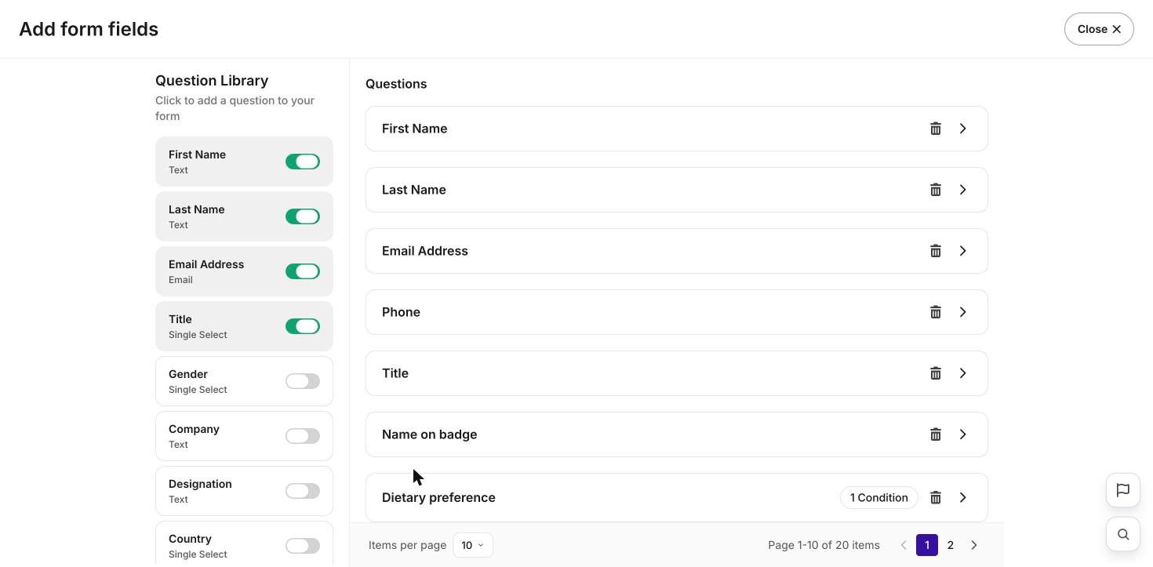This screenshot has height=567, width=1153.
Task: Expand the Title question chevron
Action: point(963,373)
